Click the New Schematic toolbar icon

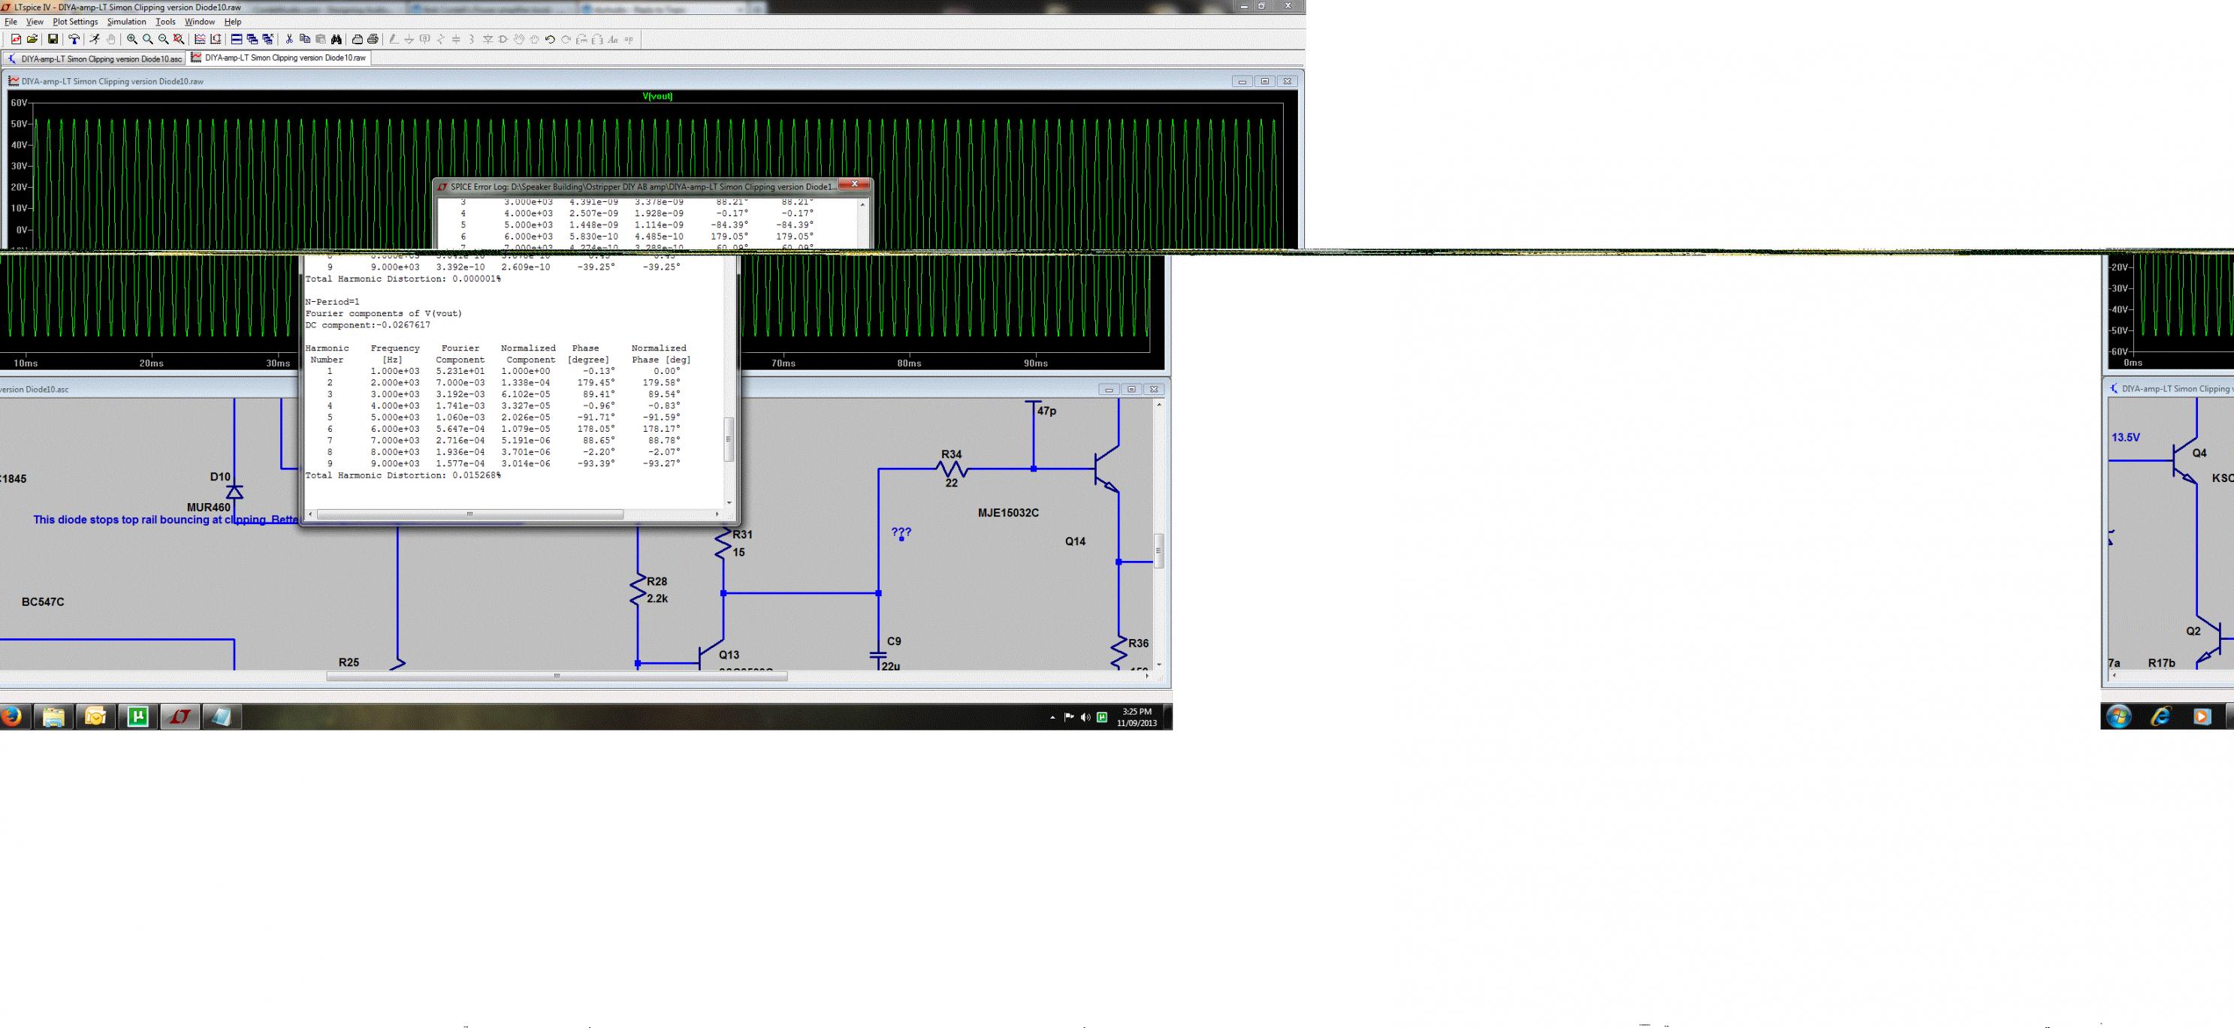(16, 39)
